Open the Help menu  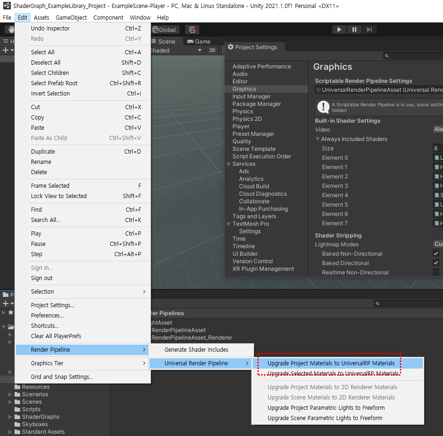[163, 17]
